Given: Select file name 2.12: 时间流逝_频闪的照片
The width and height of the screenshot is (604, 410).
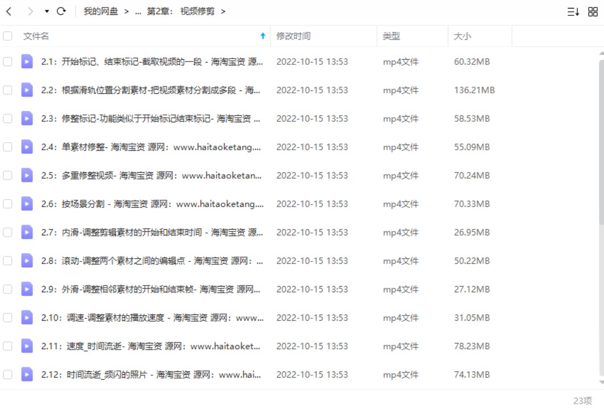Looking at the screenshot, I should click(151, 375).
